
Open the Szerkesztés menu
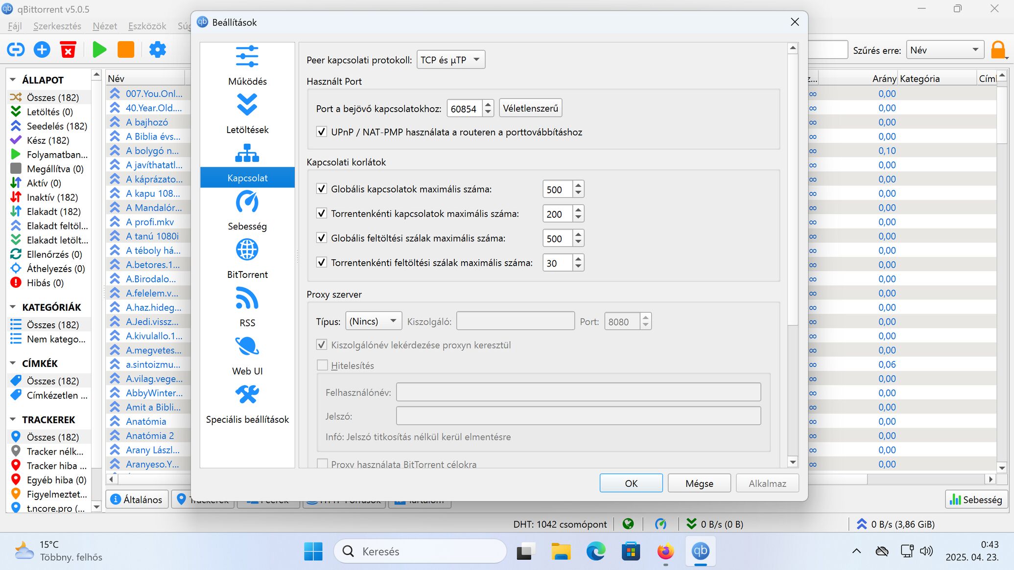[x=57, y=26]
